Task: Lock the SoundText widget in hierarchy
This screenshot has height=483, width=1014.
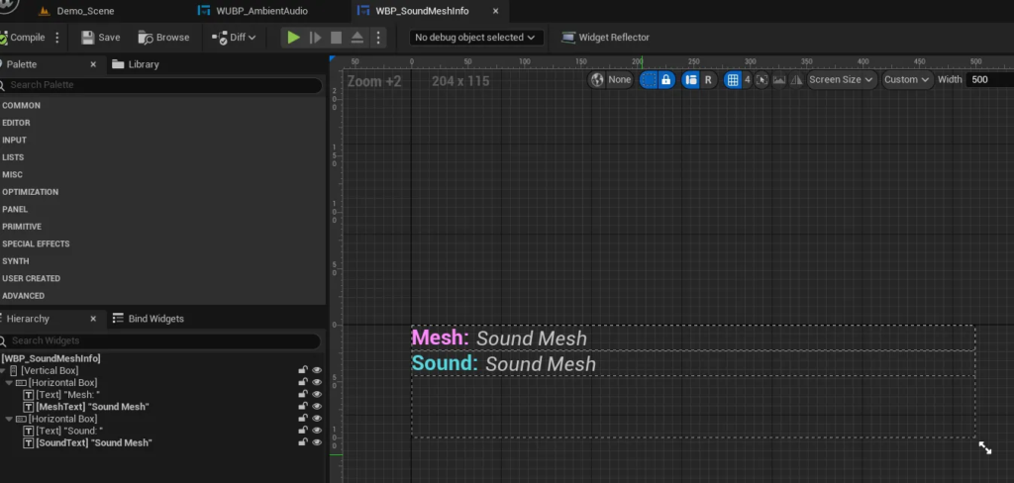Action: point(303,442)
